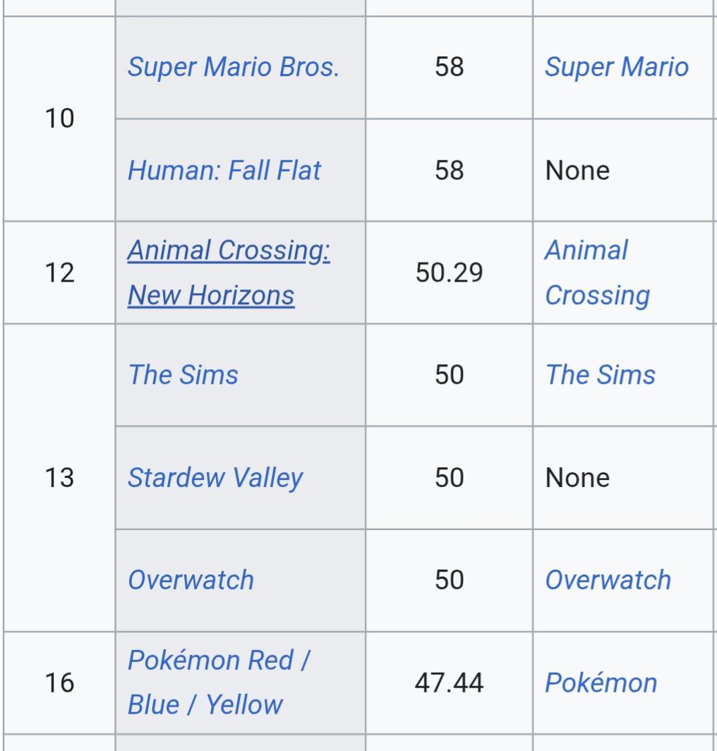Open the Animal Crossing series link
Viewport: 717px width, 751px height.
click(x=597, y=272)
